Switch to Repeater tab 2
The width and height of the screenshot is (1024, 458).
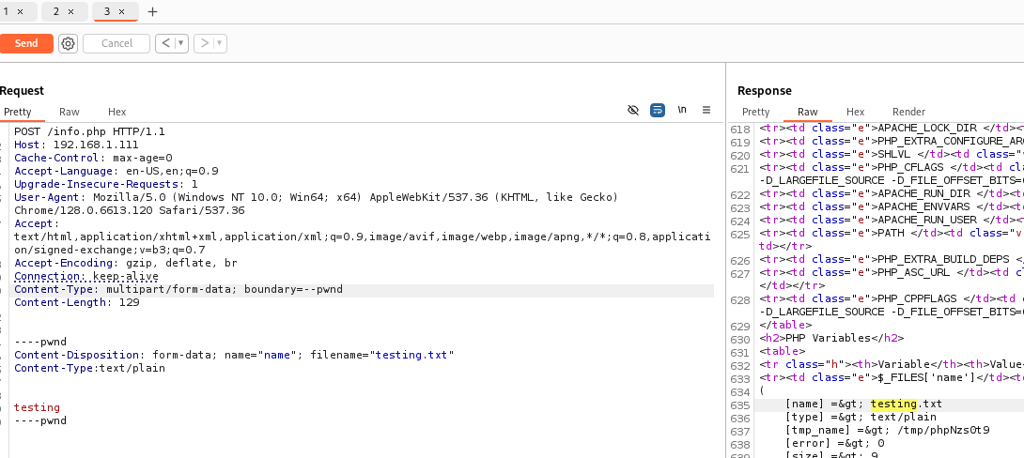[56, 12]
